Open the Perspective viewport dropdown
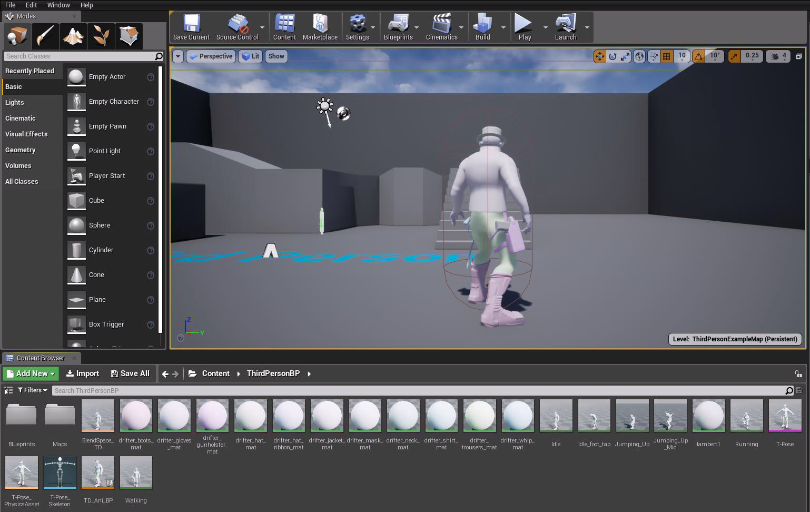This screenshot has width=810, height=512. coord(211,56)
